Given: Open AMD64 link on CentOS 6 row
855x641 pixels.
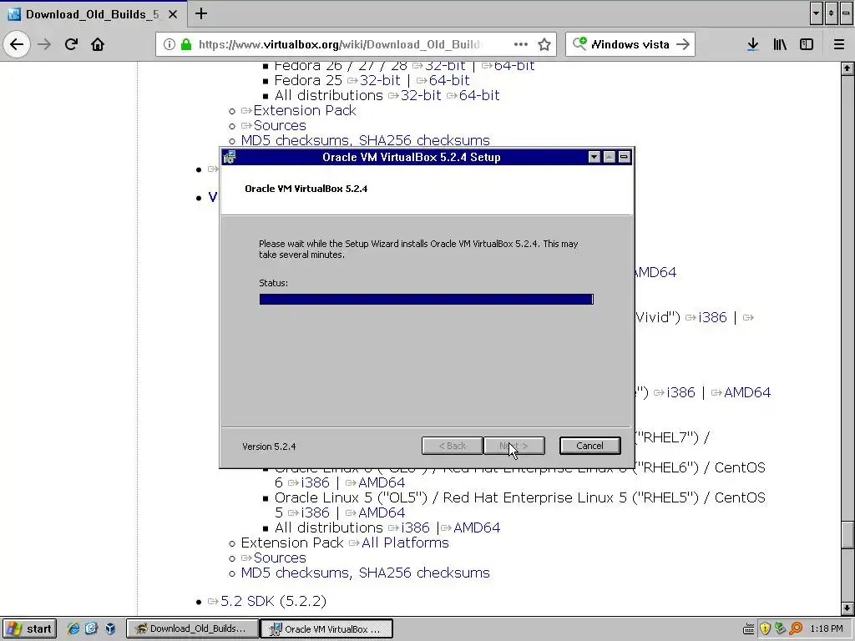Looking at the screenshot, I should [x=382, y=482].
